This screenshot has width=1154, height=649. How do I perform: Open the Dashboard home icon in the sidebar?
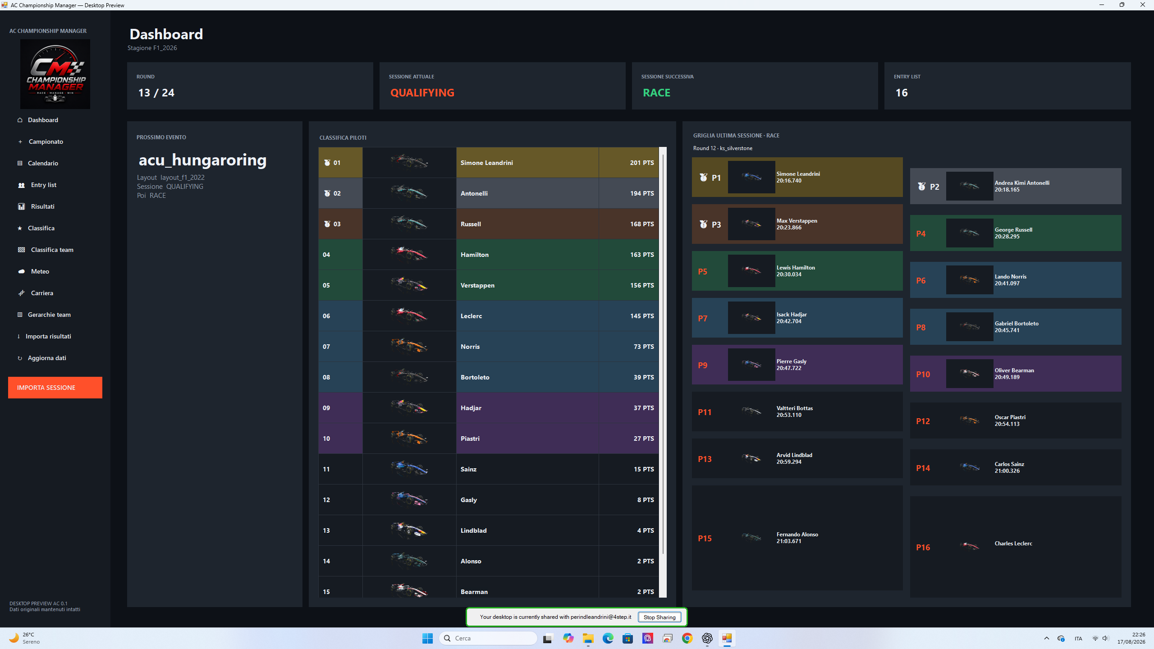point(20,120)
